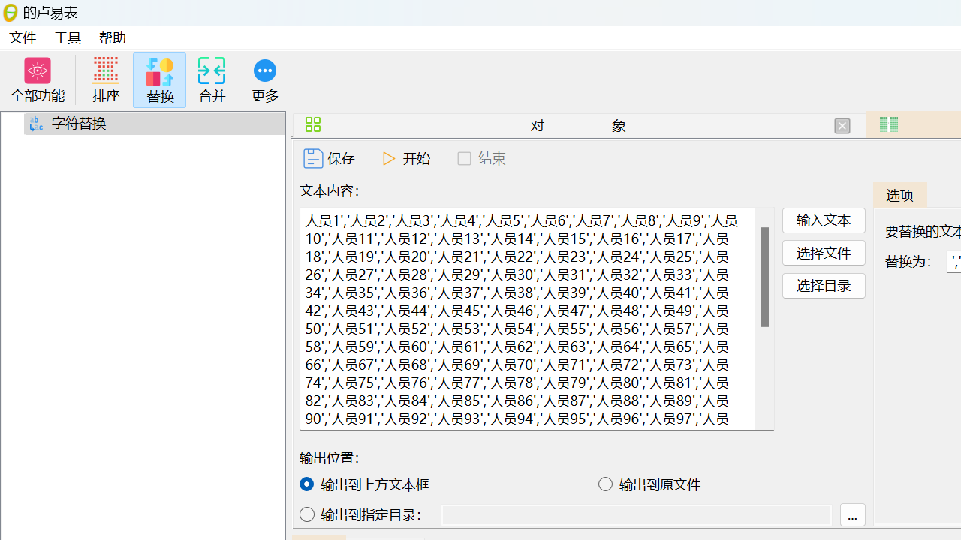
Task: Switch to the 选项 tab
Action: (x=899, y=195)
